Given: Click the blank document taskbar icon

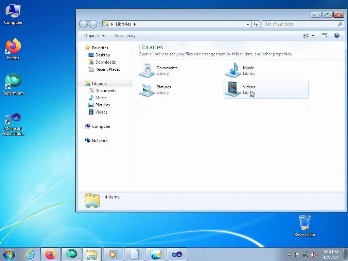Looking at the screenshot, I should click(x=135, y=254).
